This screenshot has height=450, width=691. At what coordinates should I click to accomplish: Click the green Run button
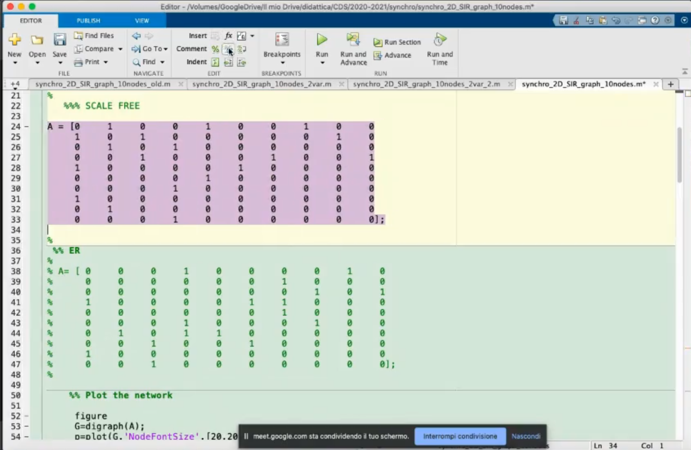coord(322,40)
